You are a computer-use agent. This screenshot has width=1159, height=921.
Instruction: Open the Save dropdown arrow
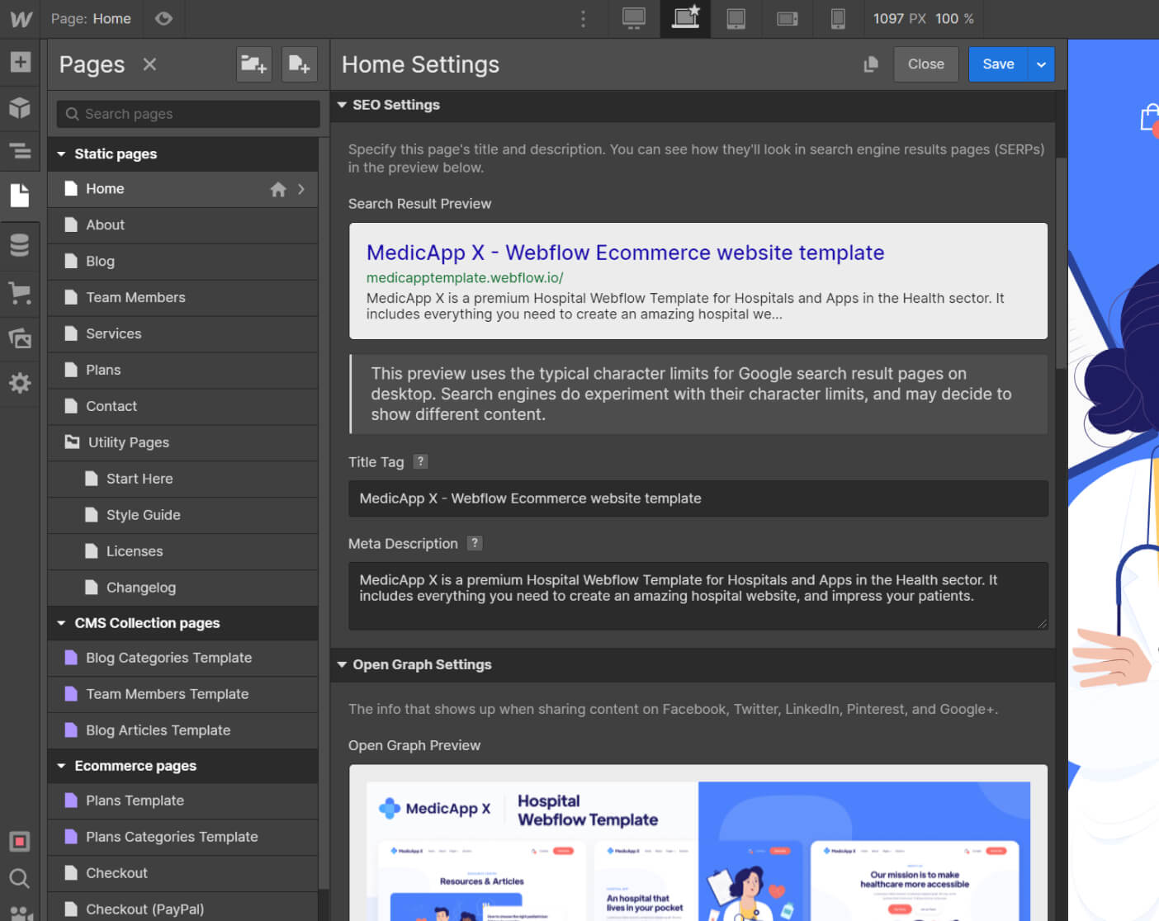pos(1041,64)
